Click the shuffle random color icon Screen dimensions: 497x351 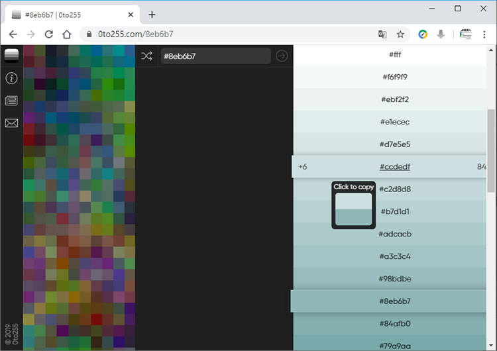click(146, 56)
